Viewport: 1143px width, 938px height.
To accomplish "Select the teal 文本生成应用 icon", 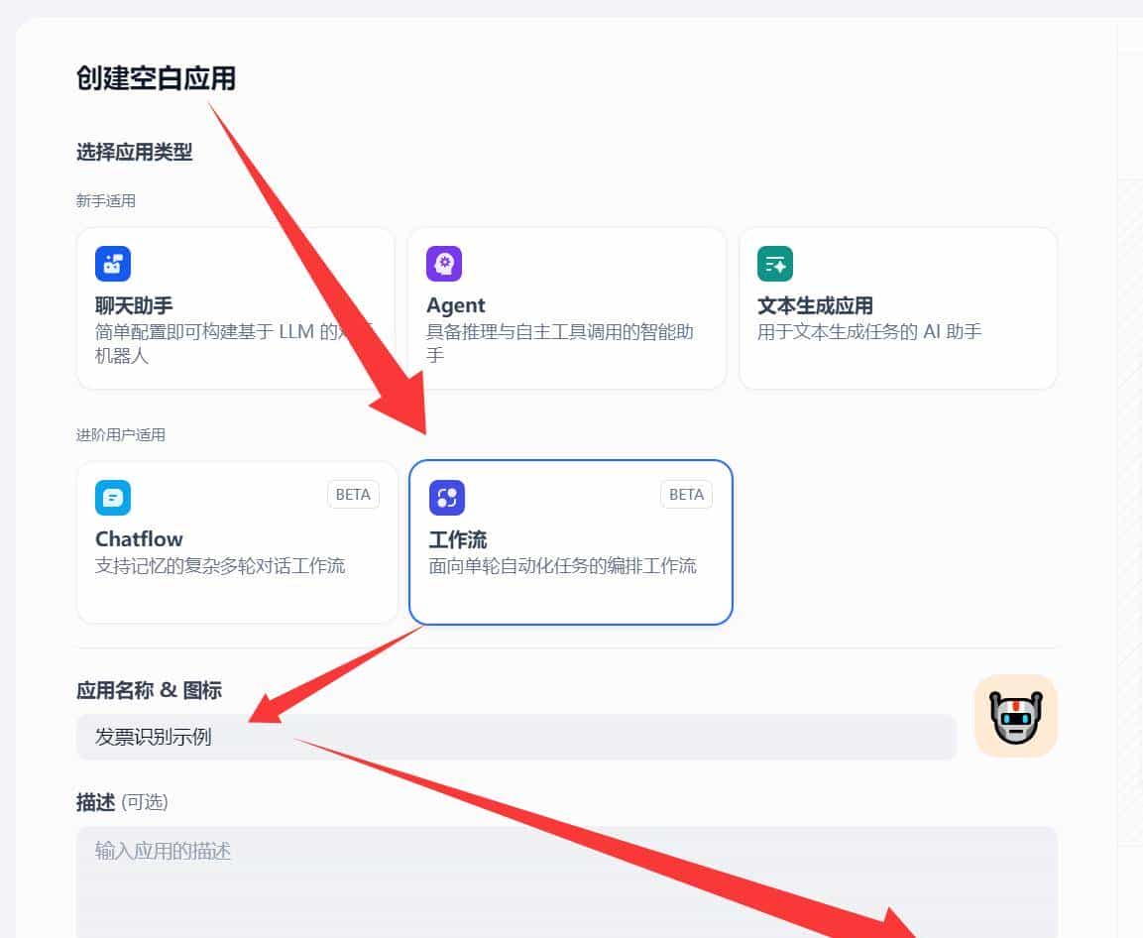I will tap(775, 263).
